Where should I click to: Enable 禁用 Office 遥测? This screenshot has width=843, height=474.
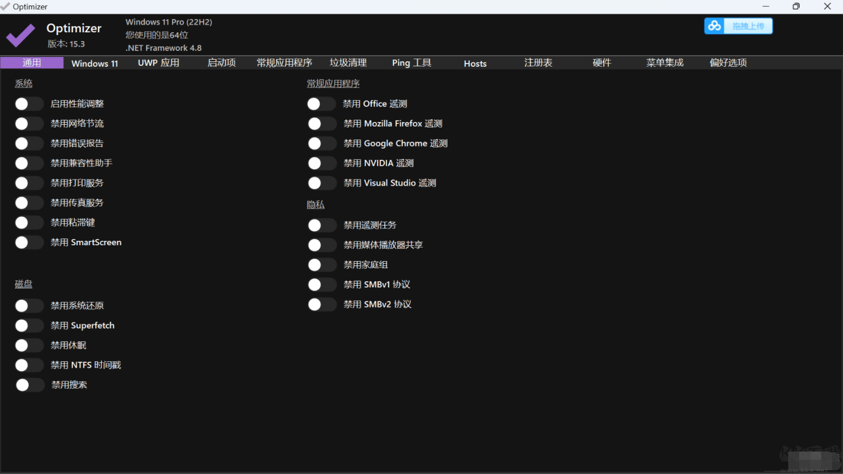tap(322, 103)
